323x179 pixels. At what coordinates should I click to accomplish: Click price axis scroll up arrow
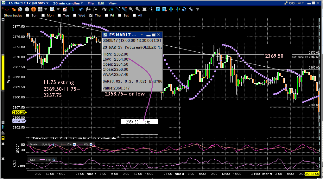pos(3,19)
